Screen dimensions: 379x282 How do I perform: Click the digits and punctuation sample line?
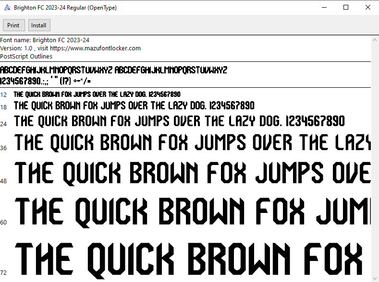[46, 81]
